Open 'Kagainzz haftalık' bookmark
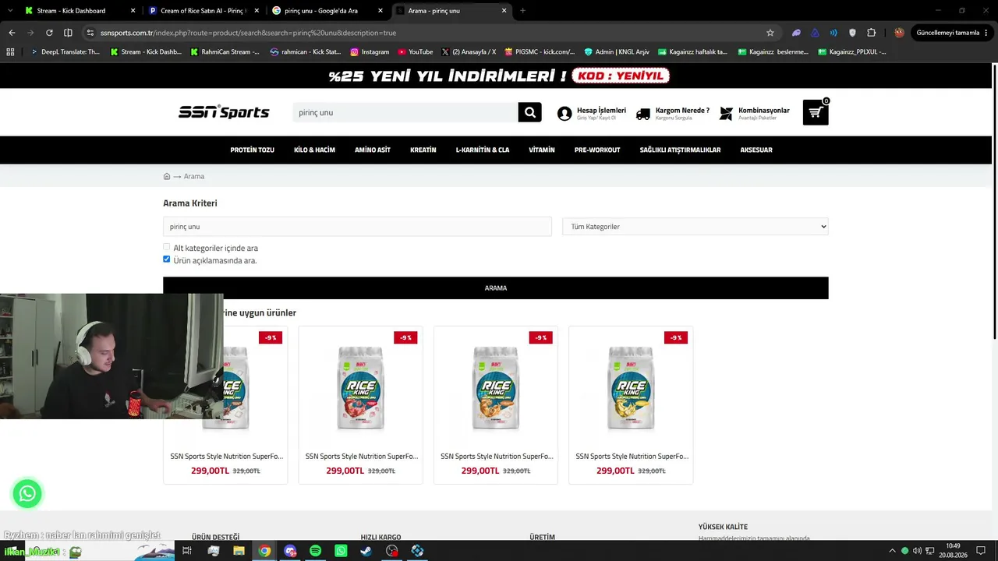The height and width of the screenshot is (561, 998). (692, 52)
